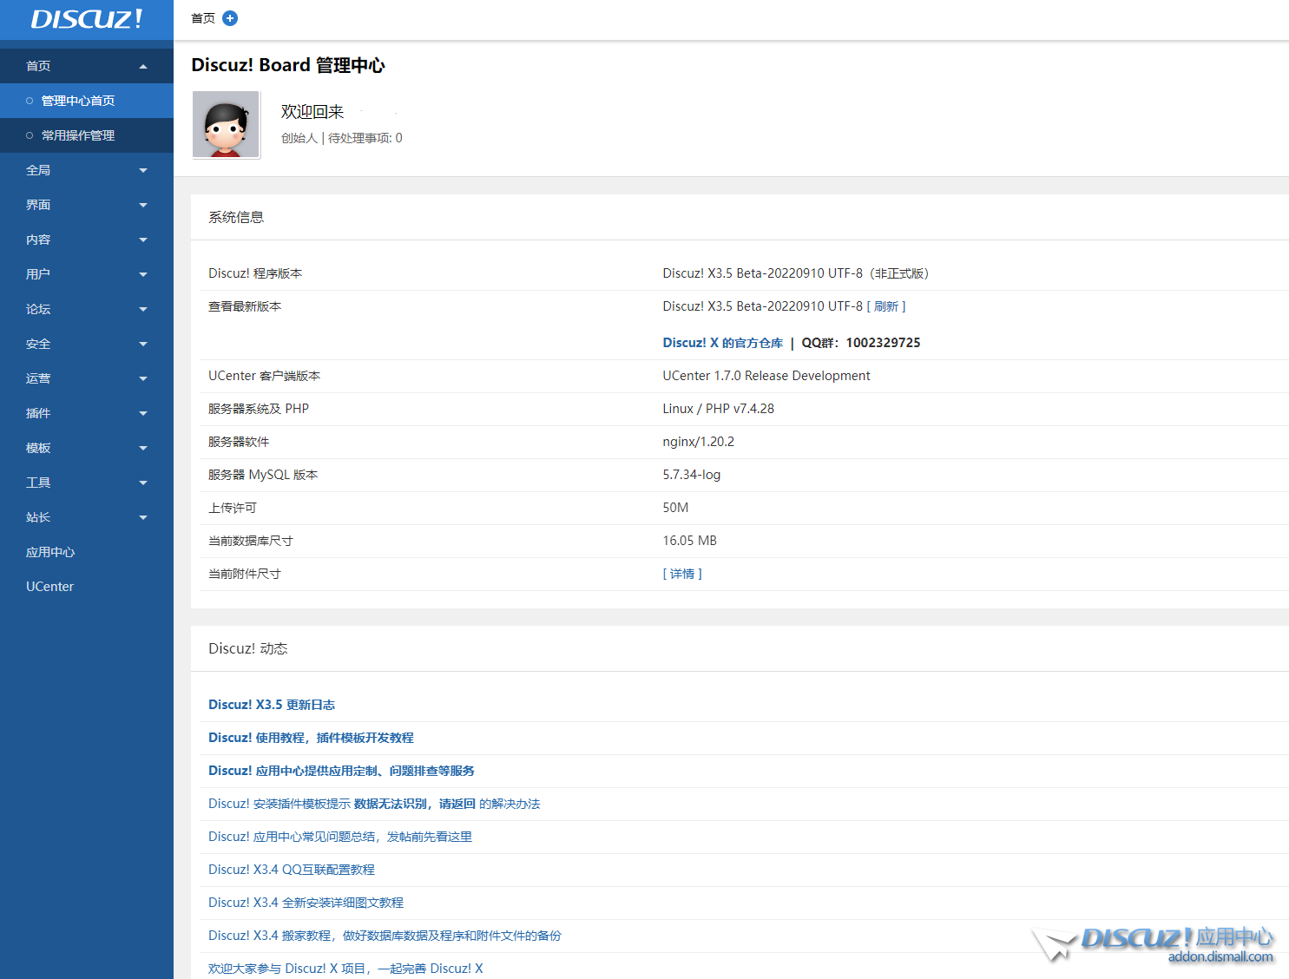Click the nginx/1.20.2 value
This screenshot has width=1289, height=979.
699,442
